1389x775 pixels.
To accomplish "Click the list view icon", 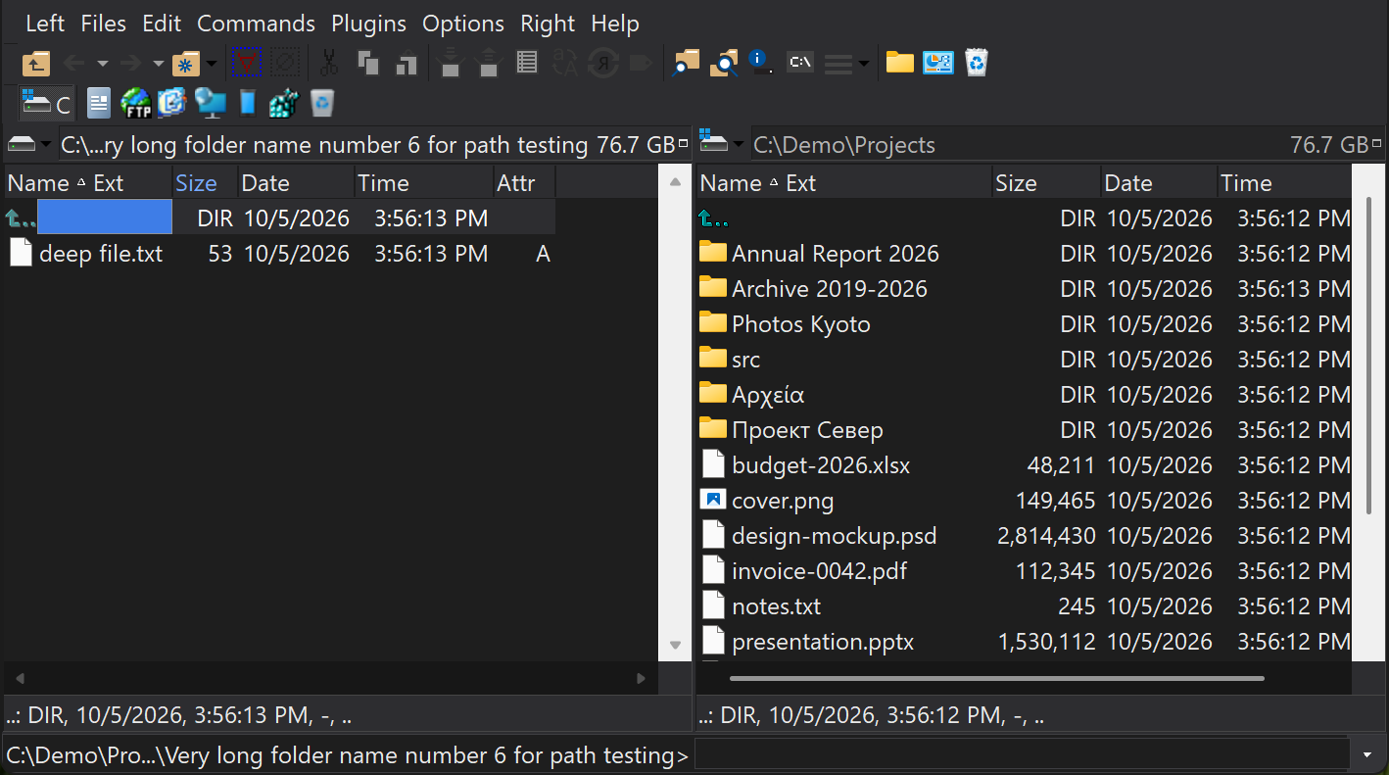I will pyautogui.click(x=527, y=64).
